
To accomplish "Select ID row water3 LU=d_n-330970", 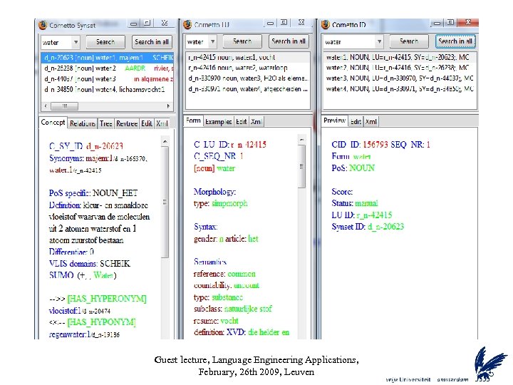I will coord(400,78).
